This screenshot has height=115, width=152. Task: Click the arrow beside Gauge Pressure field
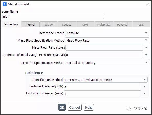[x=146, y=55]
